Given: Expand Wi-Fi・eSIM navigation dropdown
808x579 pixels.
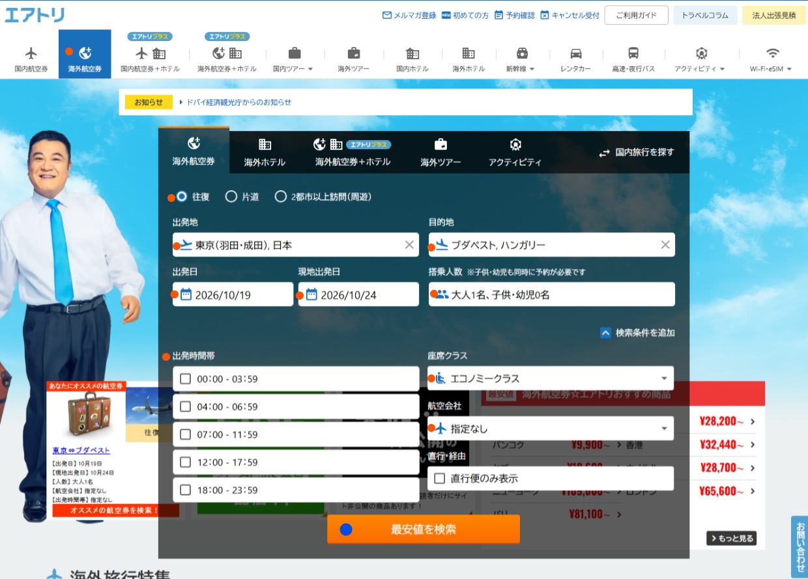Looking at the screenshot, I should coord(771,59).
